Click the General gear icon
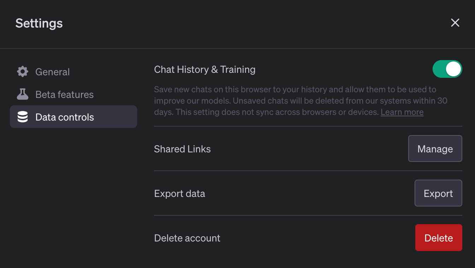 click(23, 72)
